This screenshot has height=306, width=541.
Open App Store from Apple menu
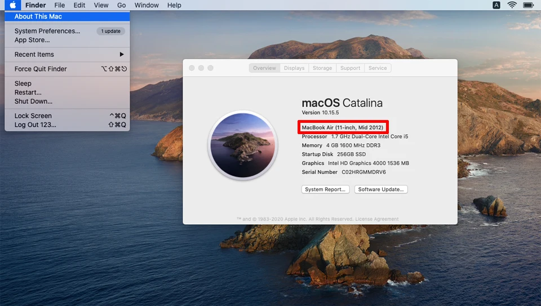pos(32,40)
